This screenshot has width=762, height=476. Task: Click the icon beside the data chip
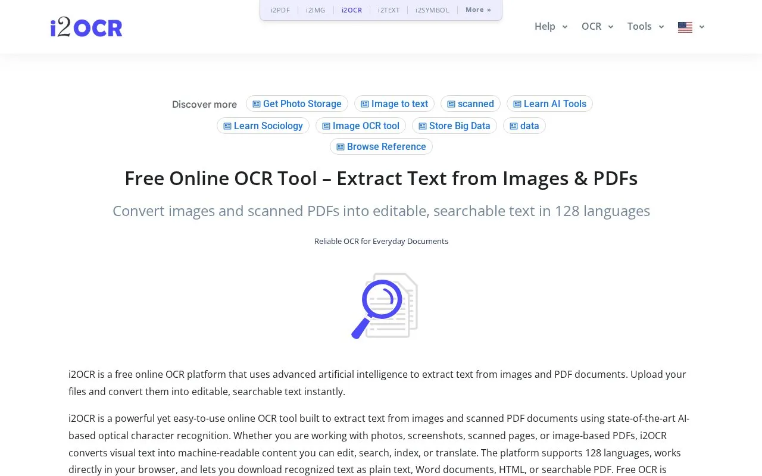pos(514,126)
